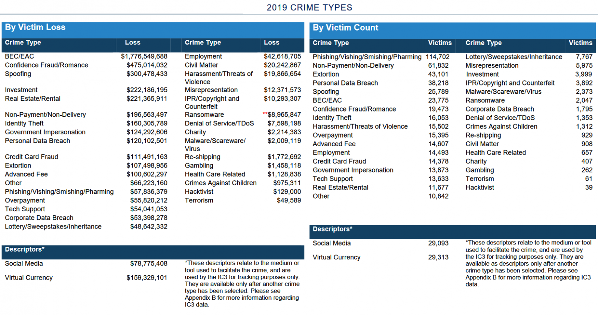Click the Ransomware loss amount with red asterisks

(x=284, y=115)
